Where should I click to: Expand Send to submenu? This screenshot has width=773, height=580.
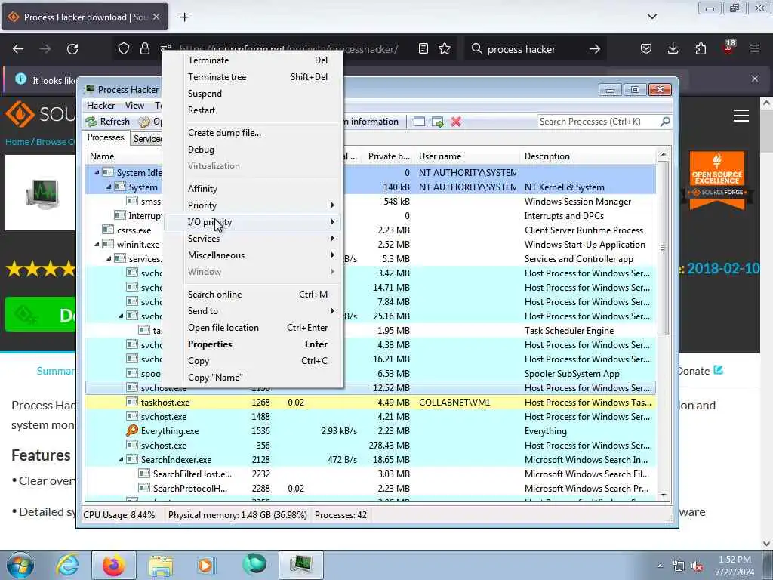253,310
